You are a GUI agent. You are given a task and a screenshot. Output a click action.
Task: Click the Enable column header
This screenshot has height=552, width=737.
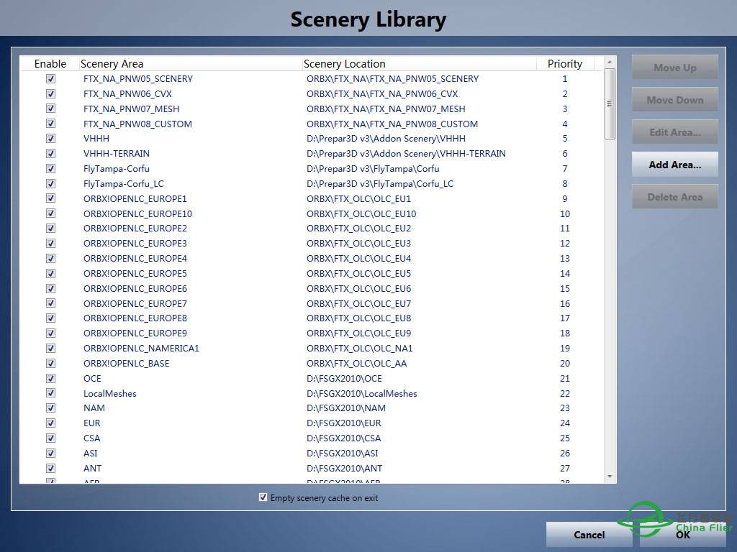50,64
